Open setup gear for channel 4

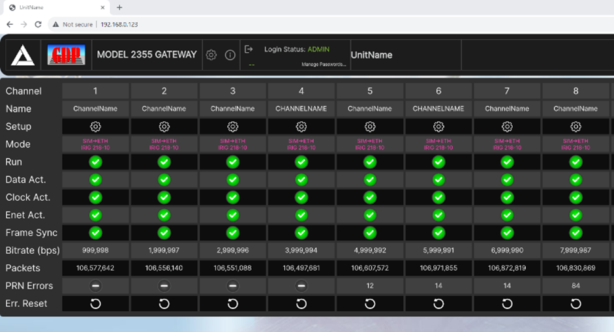(301, 127)
